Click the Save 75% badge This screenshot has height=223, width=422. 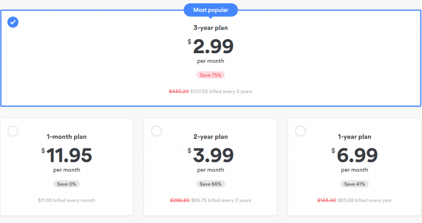tap(211, 75)
